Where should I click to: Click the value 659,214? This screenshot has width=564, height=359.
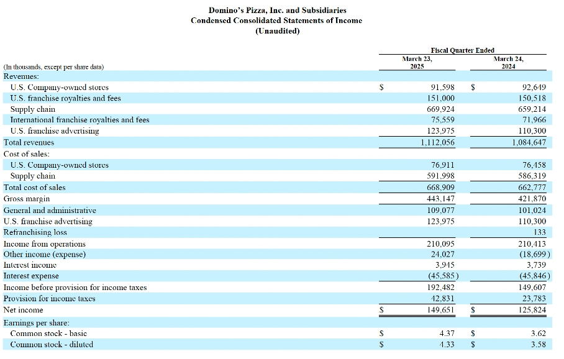click(532, 109)
